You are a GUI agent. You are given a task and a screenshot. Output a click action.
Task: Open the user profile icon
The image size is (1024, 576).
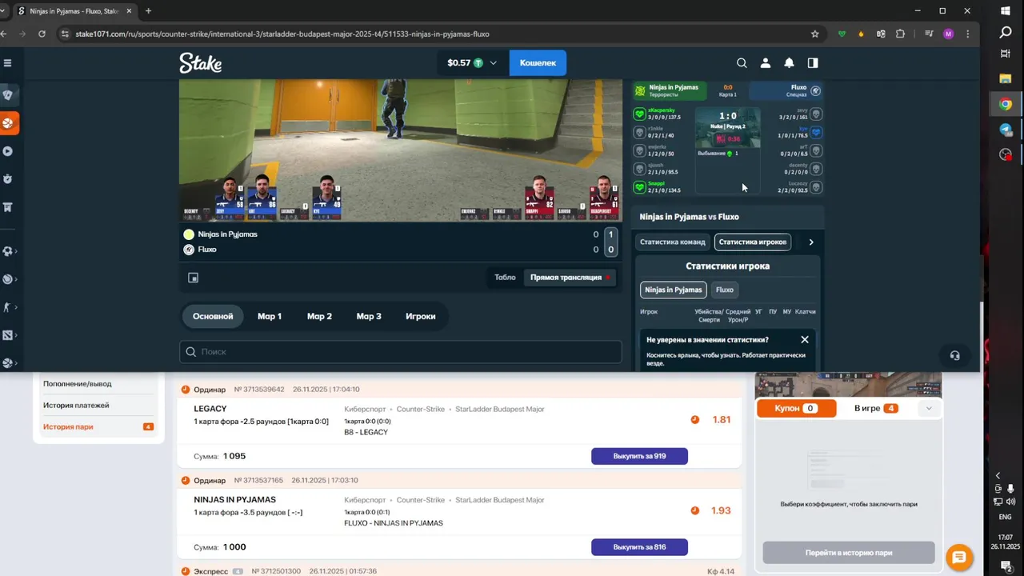click(766, 63)
